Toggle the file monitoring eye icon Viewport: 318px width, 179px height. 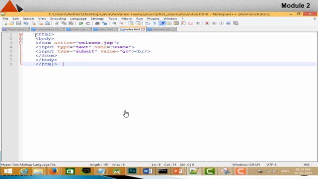tap(198, 23)
